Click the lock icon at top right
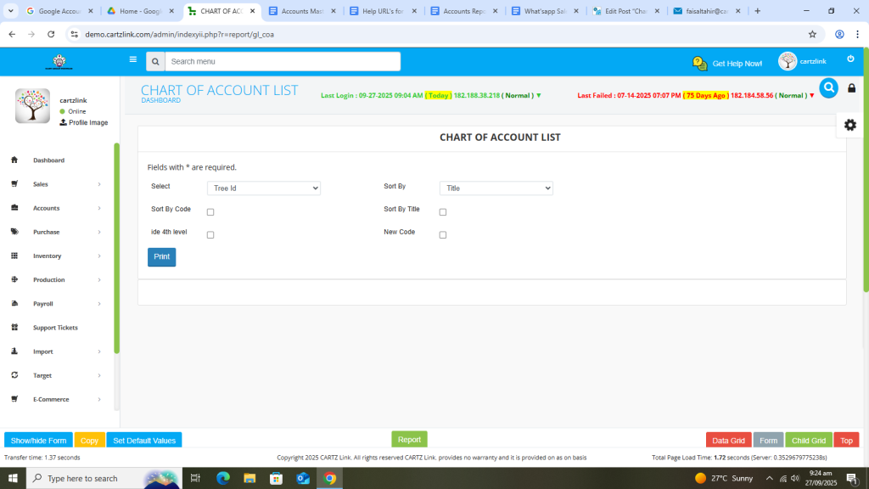The height and width of the screenshot is (489, 869). [x=851, y=88]
